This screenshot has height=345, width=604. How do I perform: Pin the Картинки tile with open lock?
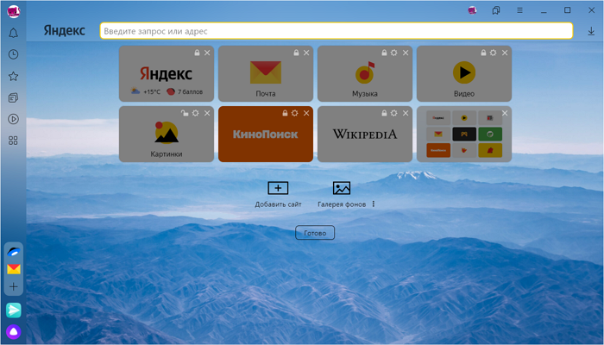pos(185,113)
